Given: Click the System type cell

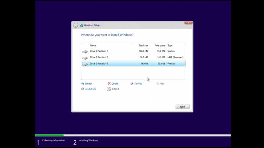Looking at the screenshot, I should [171, 51].
